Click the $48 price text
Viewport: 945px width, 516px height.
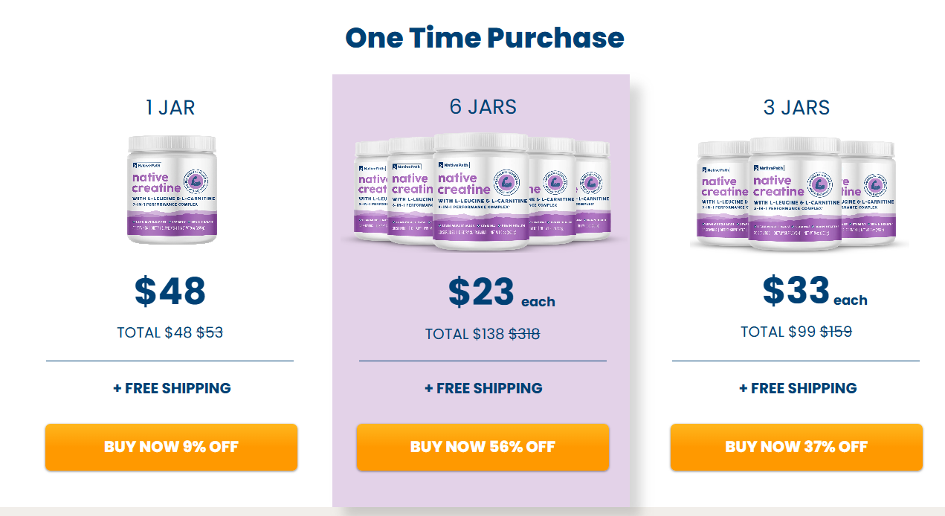(170, 291)
